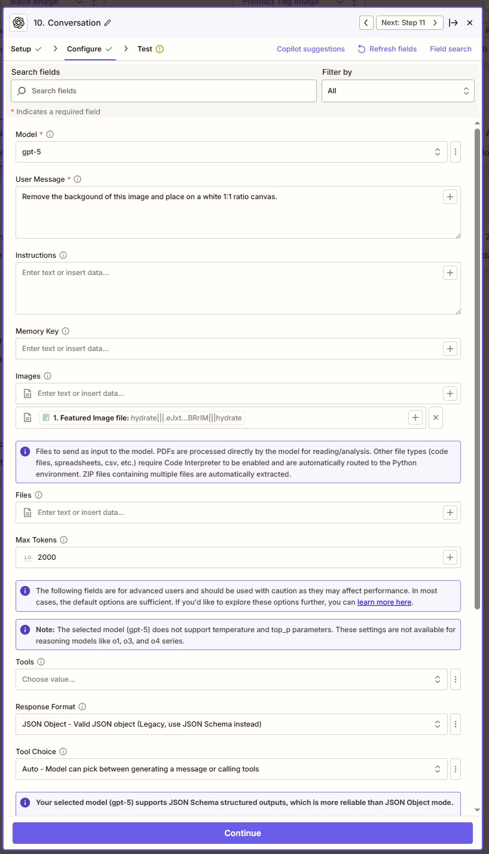Open three-dot menu beside Tools field
Screen dimensions: 489x854
456,679
